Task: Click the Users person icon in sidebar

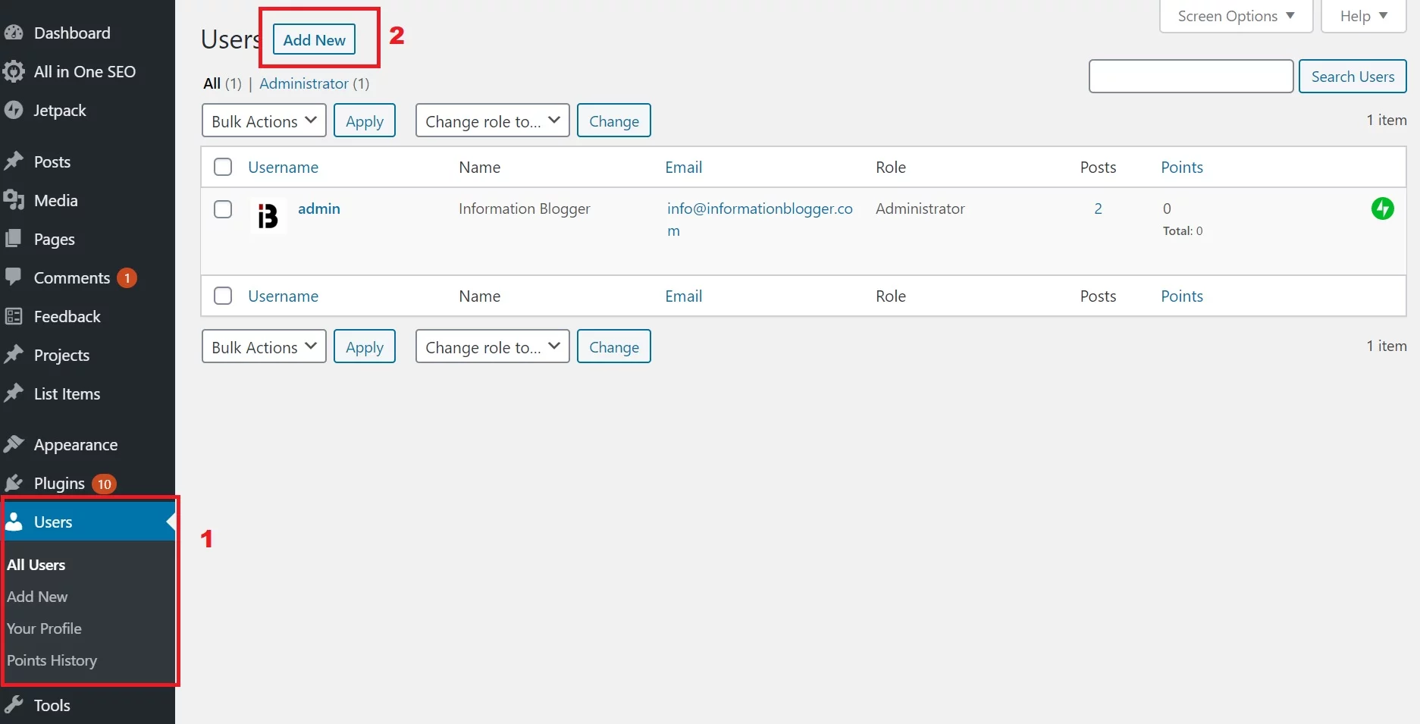Action: coord(14,522)
